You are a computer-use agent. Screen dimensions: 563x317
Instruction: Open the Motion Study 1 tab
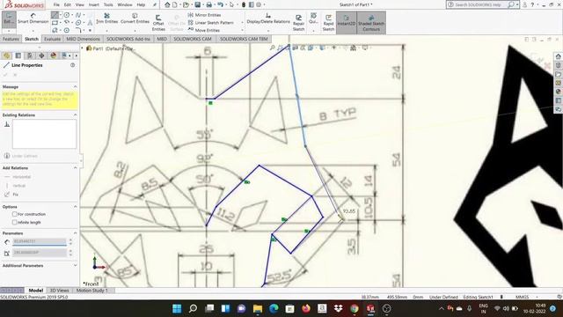pyautogui.click(x=91, y=291)
